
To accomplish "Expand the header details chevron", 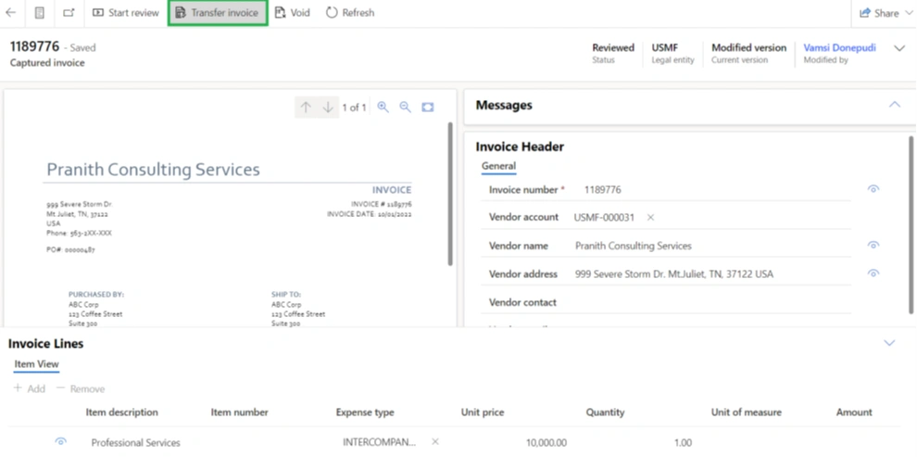I will click(x=898, y=48).
